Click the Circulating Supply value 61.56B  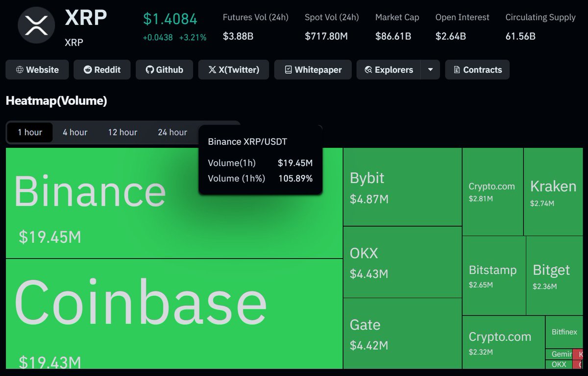point(520,36)
